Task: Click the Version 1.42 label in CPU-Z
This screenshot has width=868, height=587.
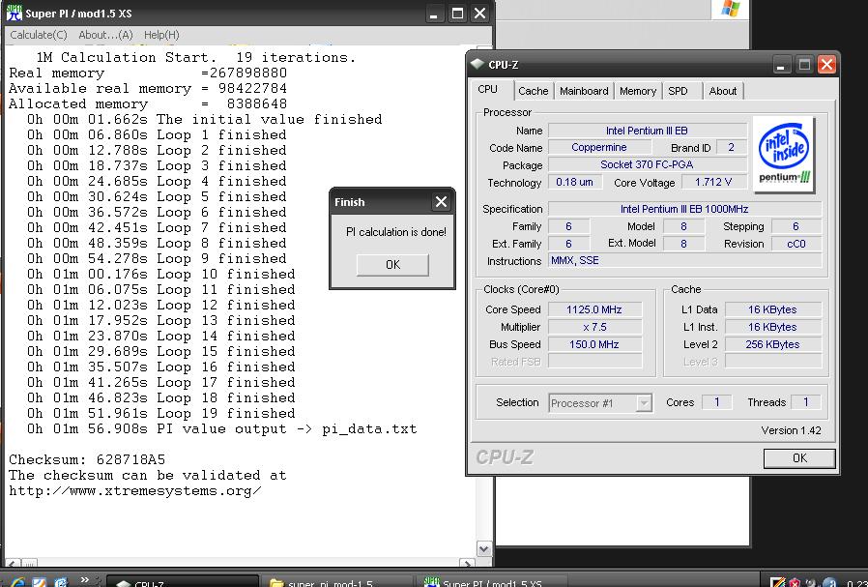Action: click(x=791, y=430)
